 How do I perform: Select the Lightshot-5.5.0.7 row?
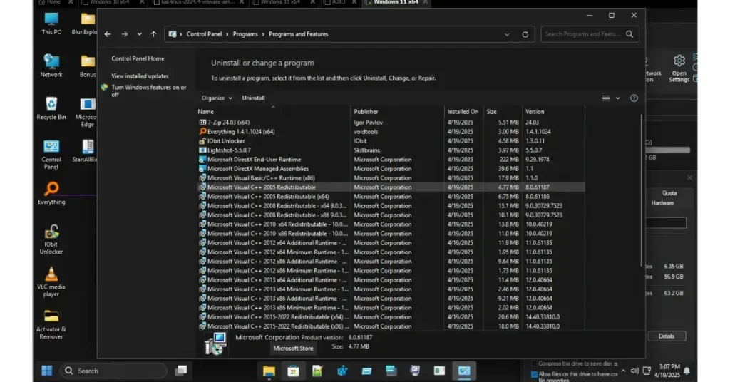tap(391, 150)
